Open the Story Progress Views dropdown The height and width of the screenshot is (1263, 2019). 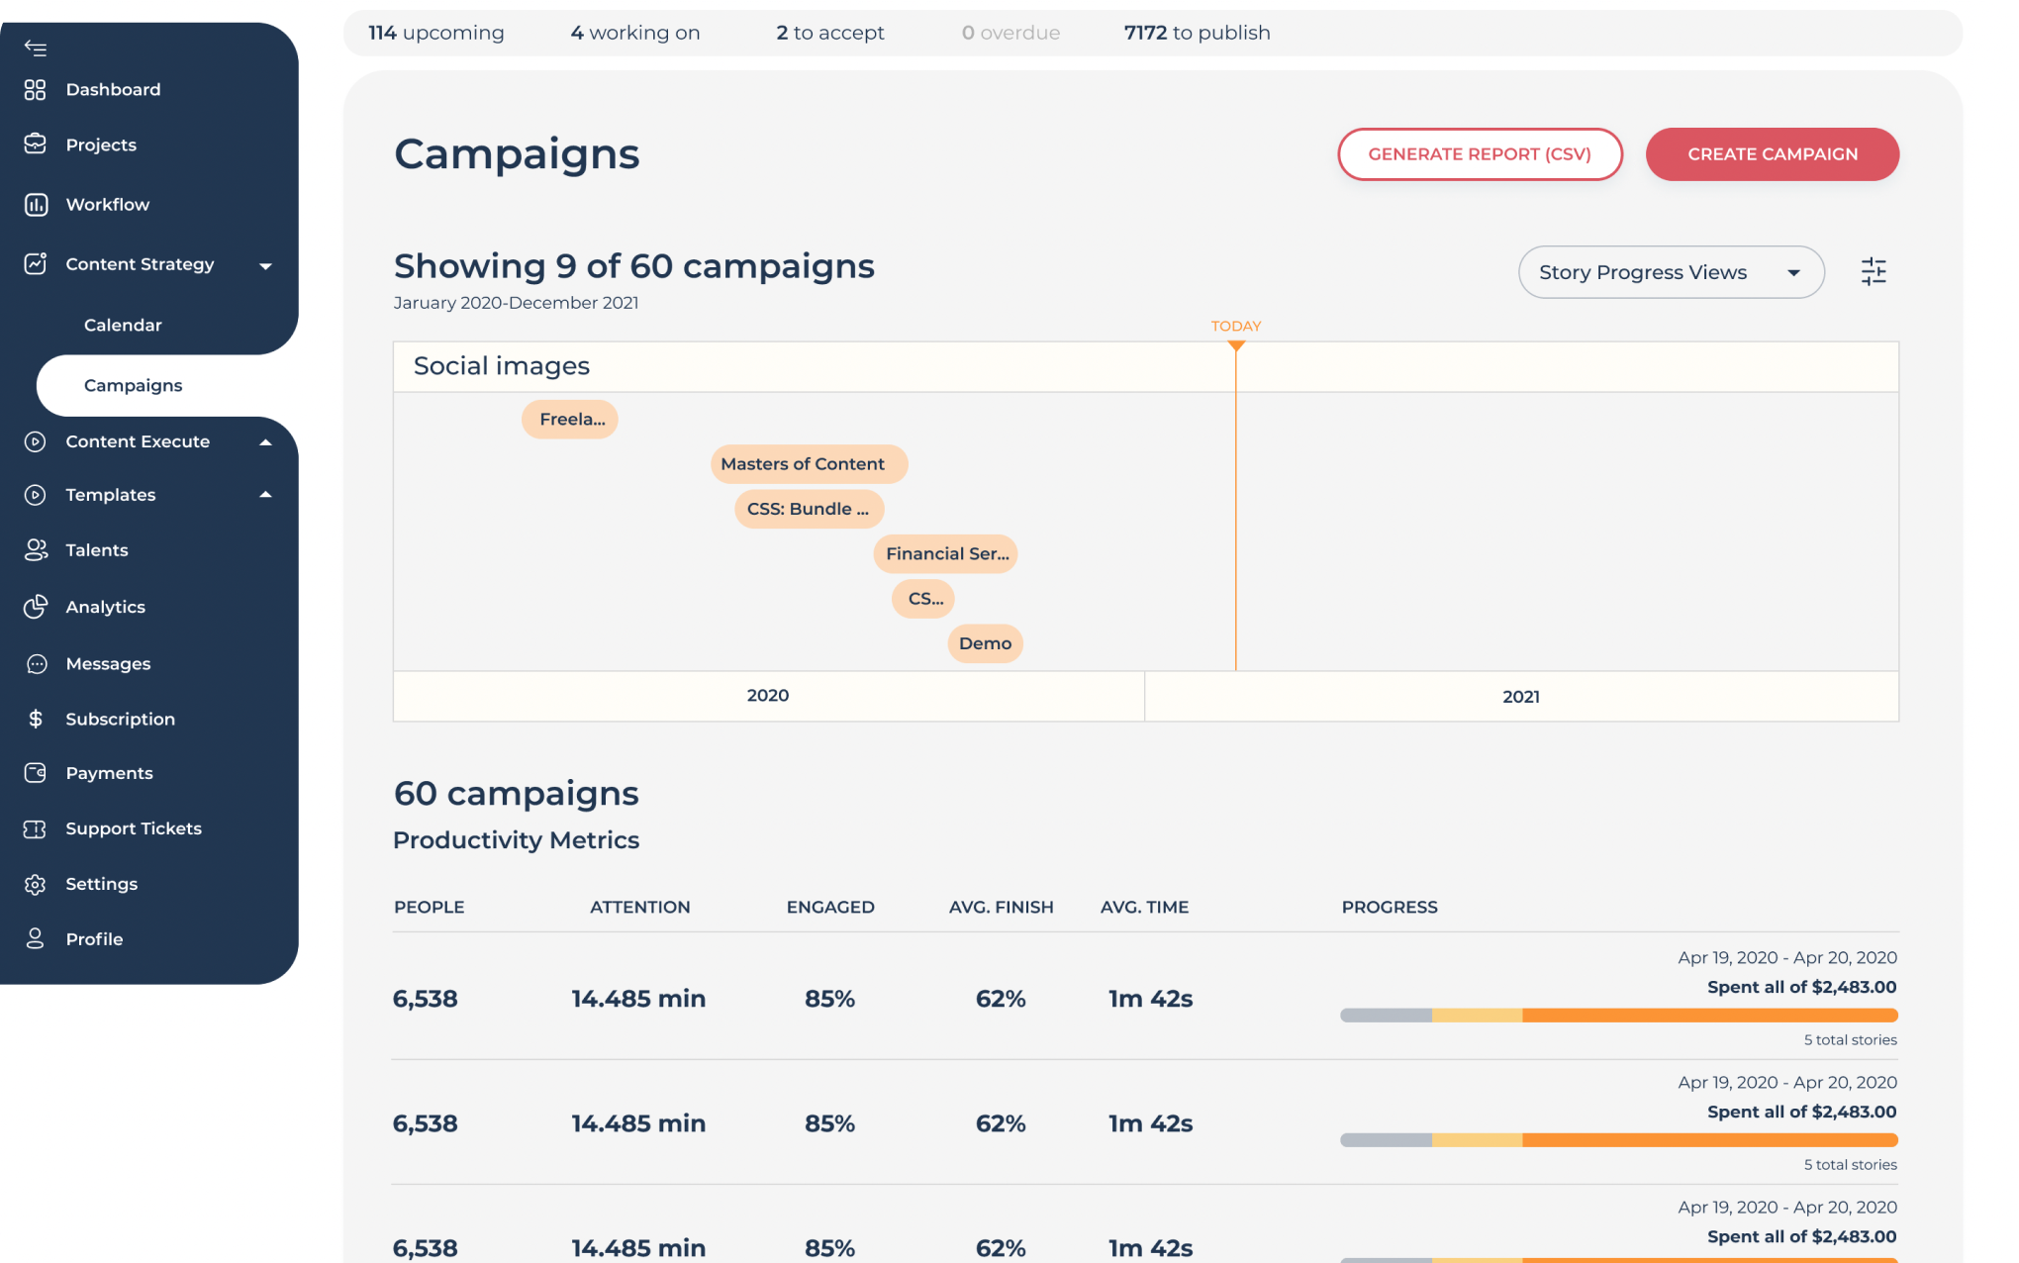(x=1671, y=272)
